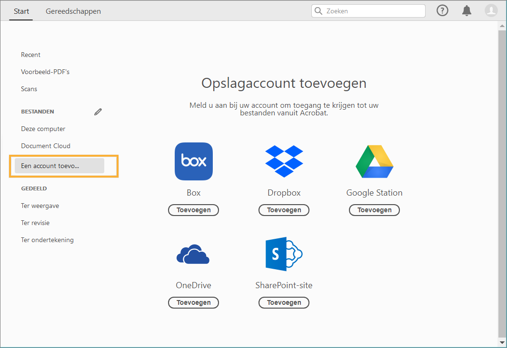Click the OneDrive label text

tap(193, 285)
